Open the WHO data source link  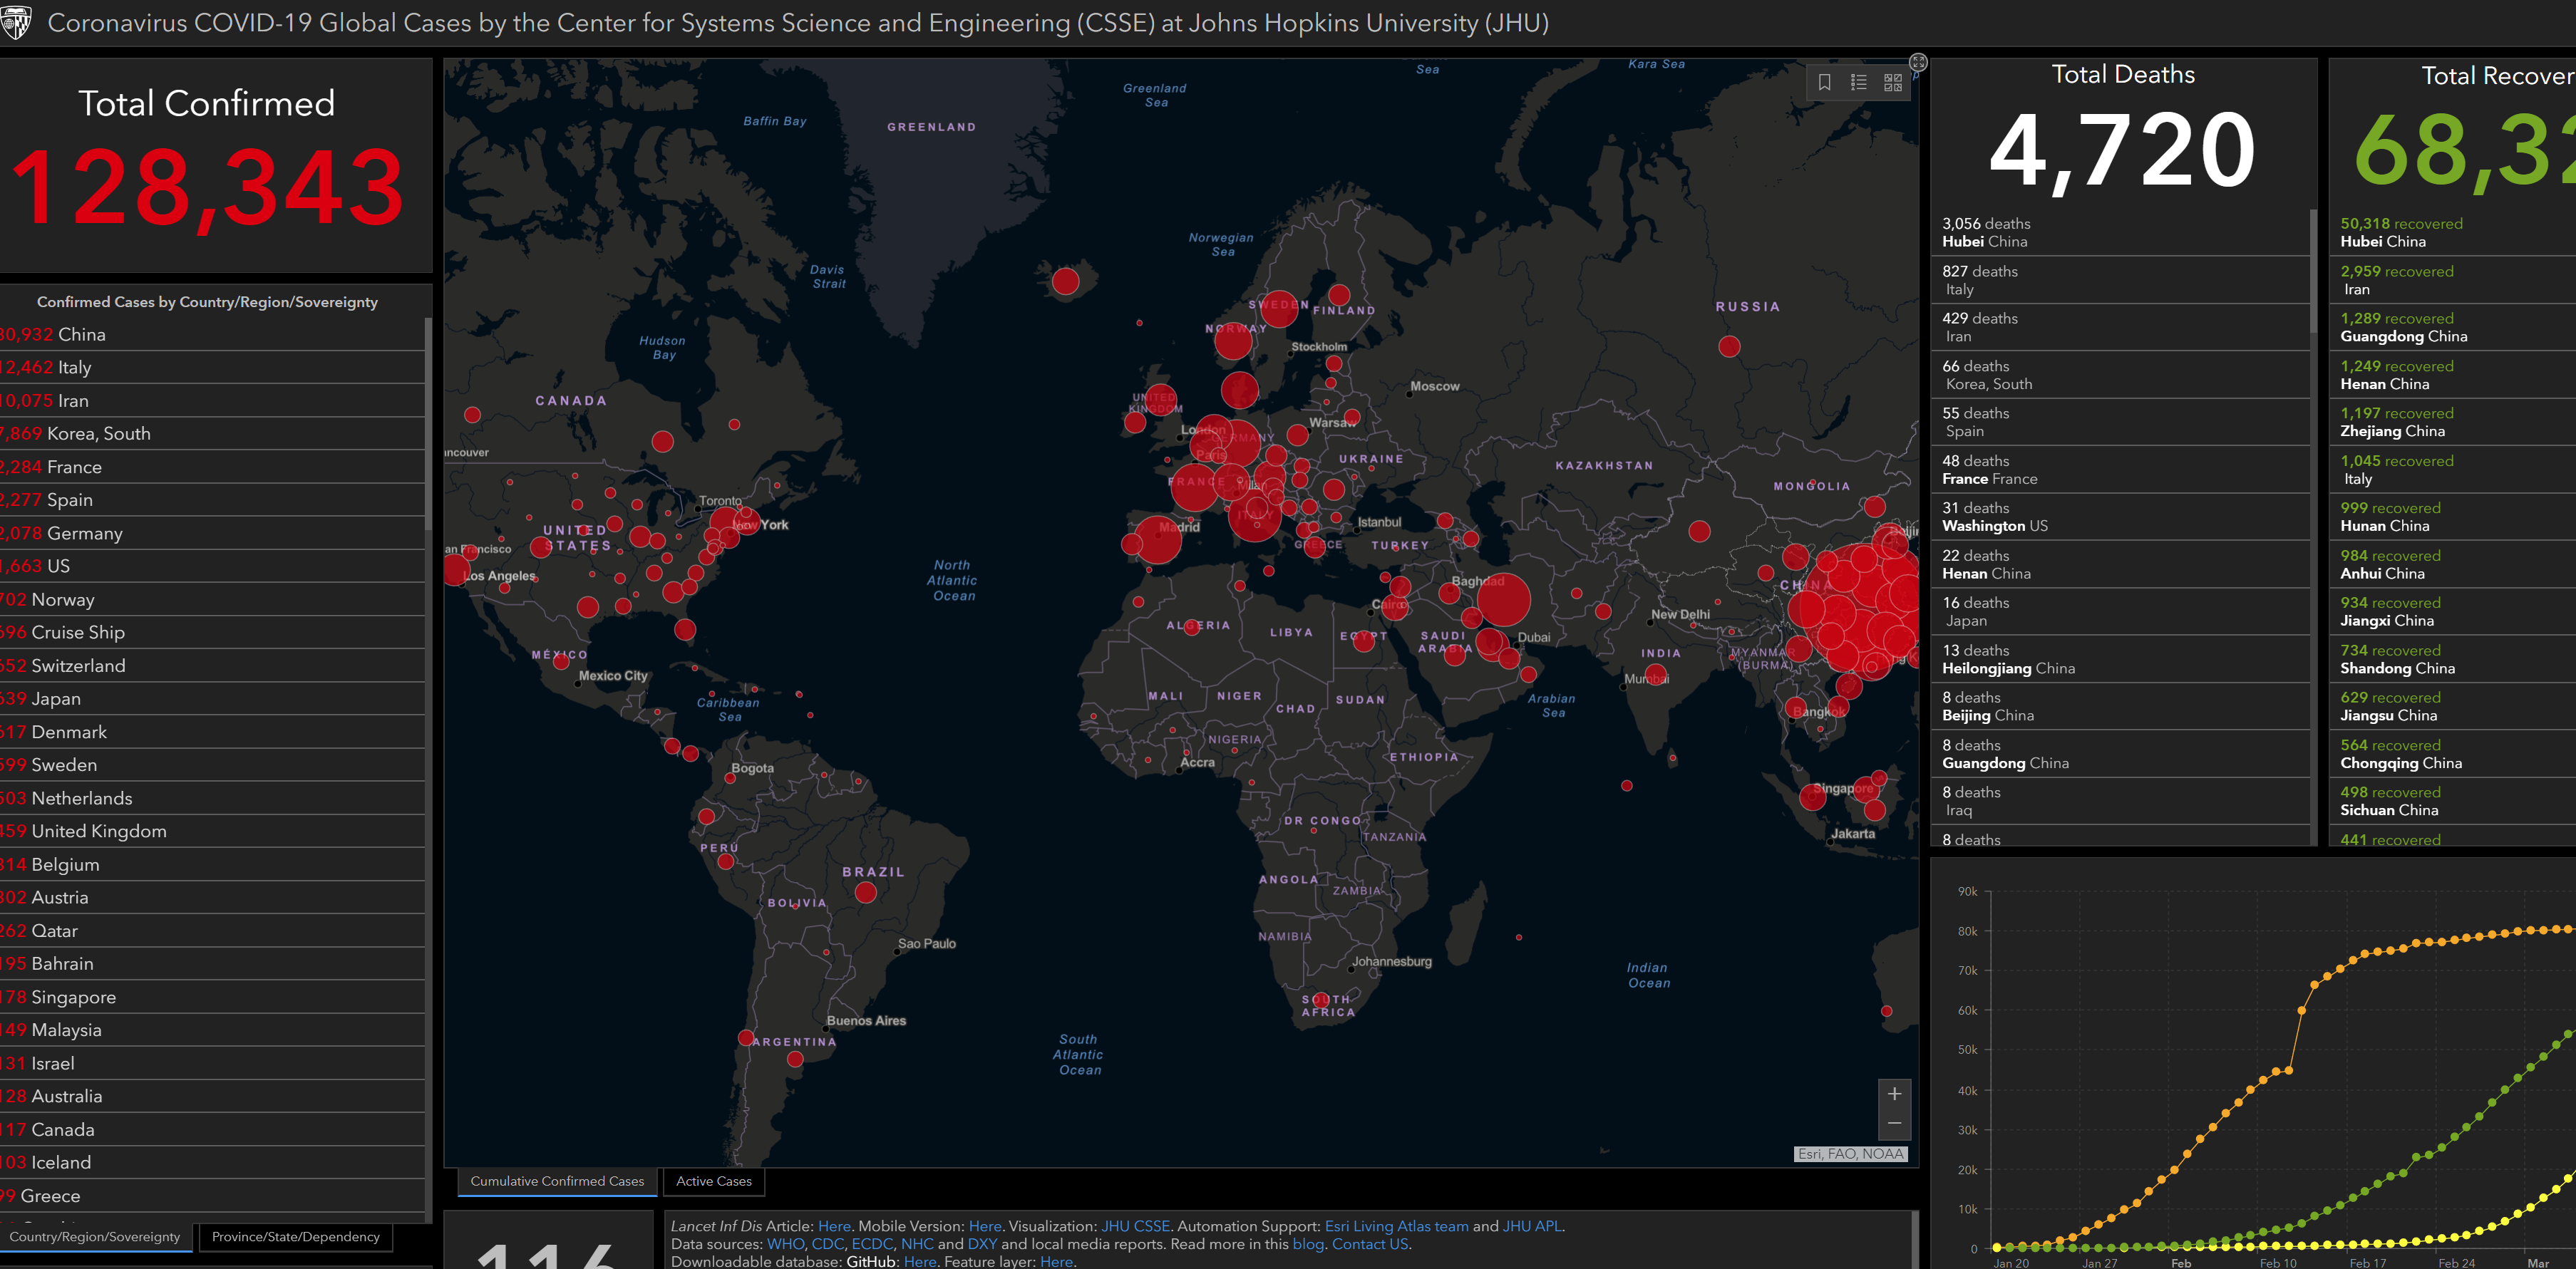pyautogui.click(x=785, y=1244)
